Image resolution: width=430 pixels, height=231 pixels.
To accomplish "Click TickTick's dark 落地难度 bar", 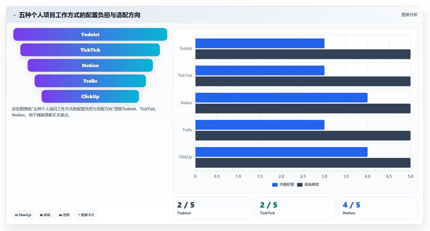I will click(x=303, y=81).
